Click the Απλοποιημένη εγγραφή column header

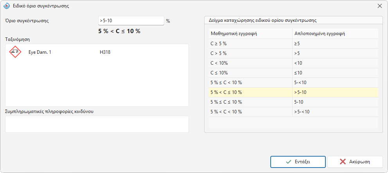[335, 34]
